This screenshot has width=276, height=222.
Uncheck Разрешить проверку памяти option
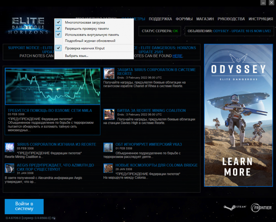pos(94,28)
